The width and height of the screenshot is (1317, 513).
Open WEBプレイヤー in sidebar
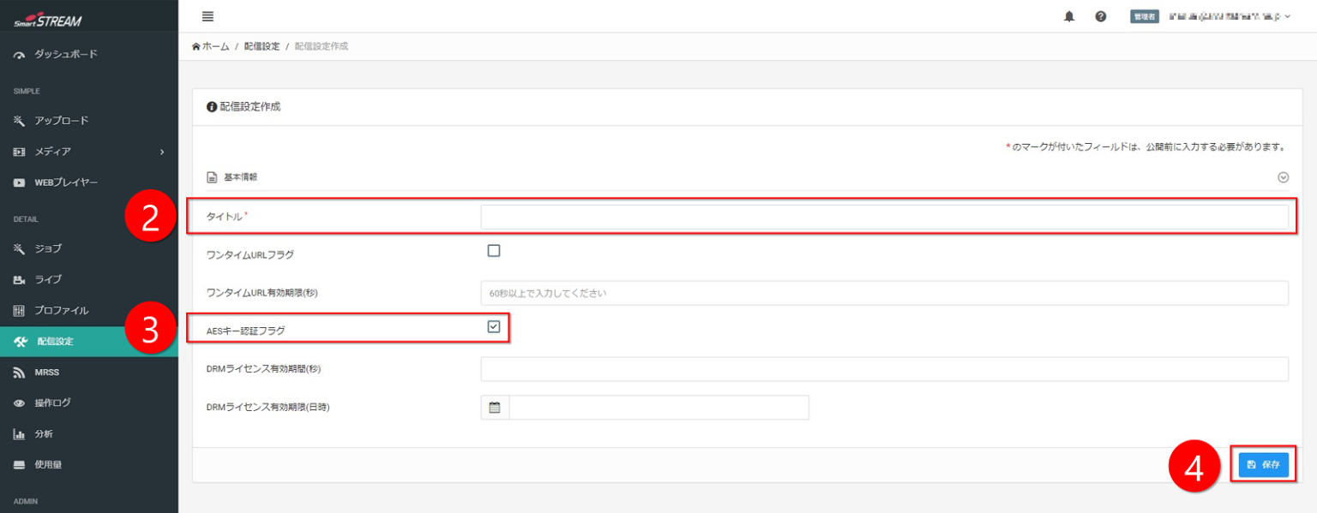tap(66, 182)
